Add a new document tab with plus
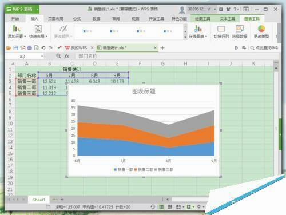Viewport: 286px width, 215px height. pos(162,48)
